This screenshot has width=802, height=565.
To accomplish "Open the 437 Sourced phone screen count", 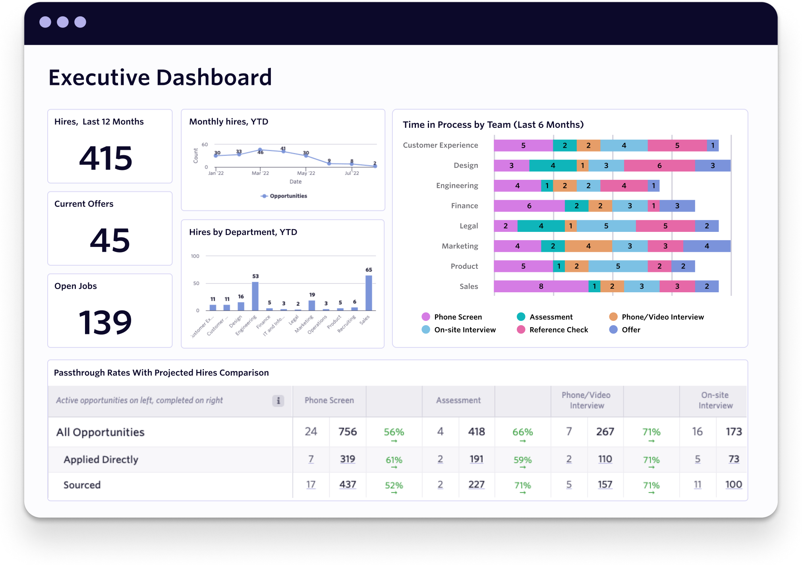I will click(347, 484).
